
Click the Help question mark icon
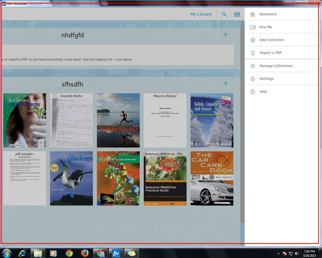pyautogui.click(x=253, y=92)
